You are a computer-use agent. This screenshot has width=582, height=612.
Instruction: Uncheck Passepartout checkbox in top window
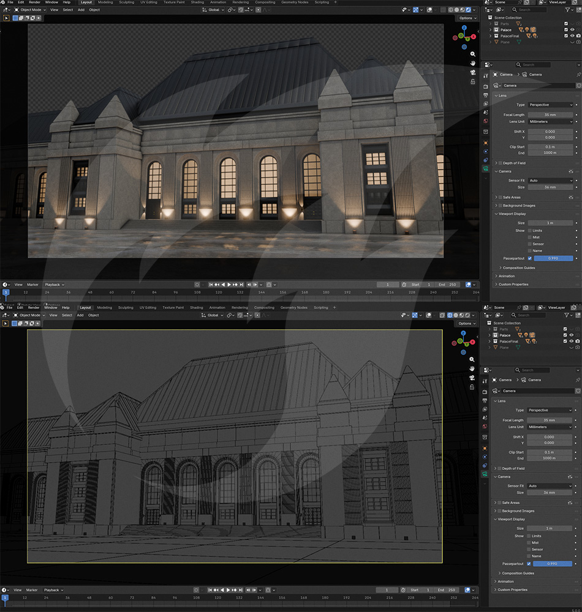click(x=530, y=258)
